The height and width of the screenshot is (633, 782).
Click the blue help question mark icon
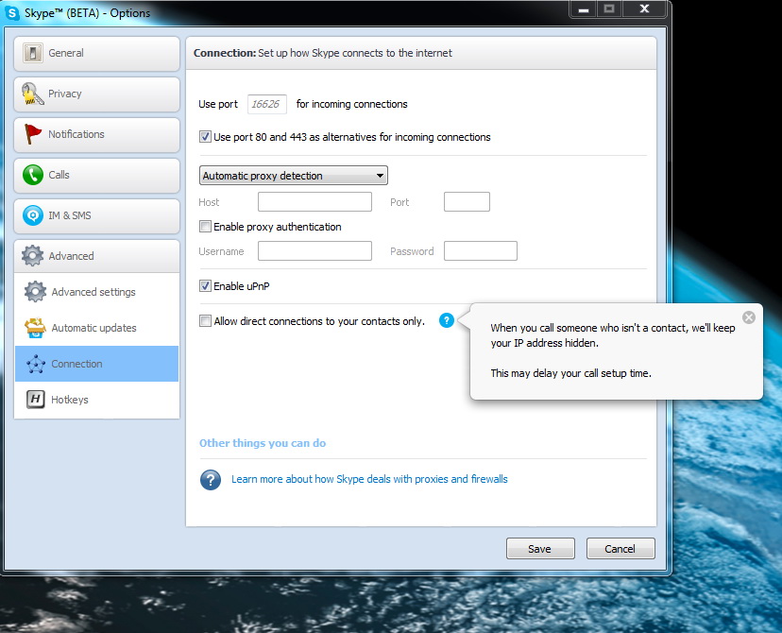(x=447, y=320)
